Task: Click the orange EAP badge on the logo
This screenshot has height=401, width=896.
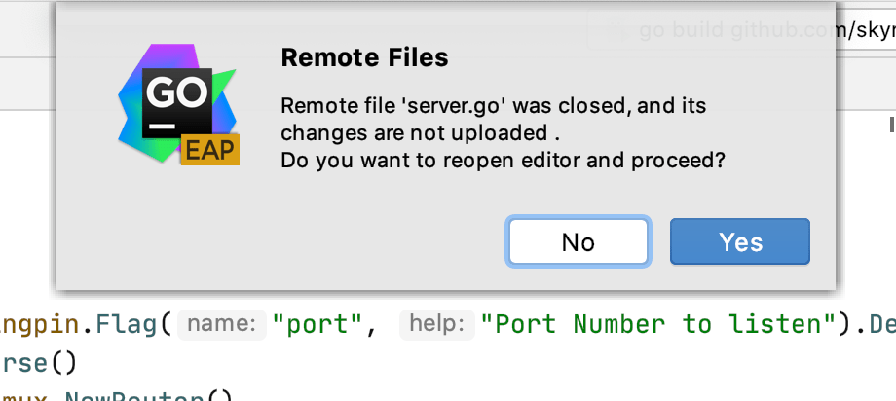Action: point(209,150)
